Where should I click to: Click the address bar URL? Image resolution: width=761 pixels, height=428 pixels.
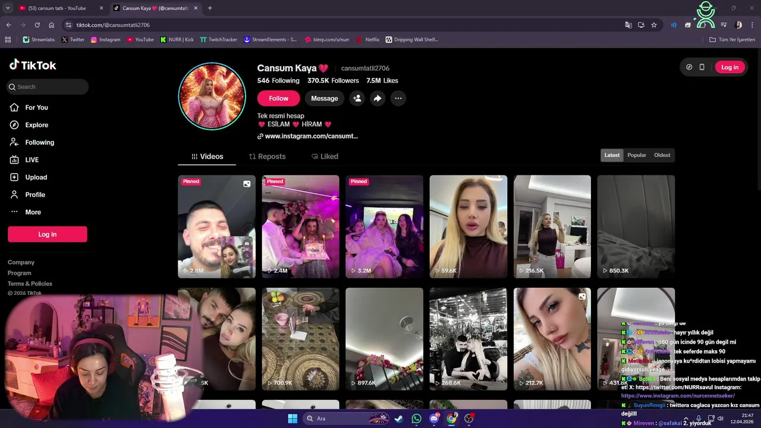[113, 25]
